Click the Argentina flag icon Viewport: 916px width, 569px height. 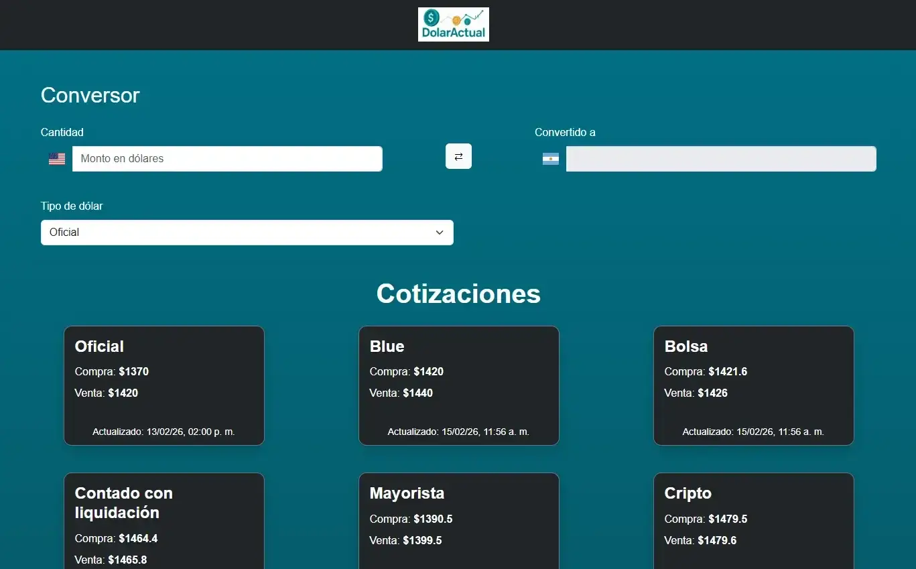(x=550, y=158)
